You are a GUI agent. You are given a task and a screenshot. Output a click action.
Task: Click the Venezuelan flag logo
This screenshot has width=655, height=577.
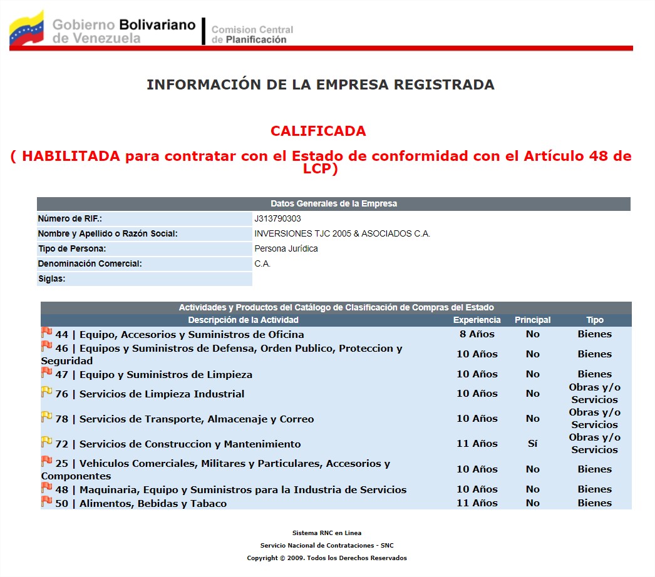(27, 28)
